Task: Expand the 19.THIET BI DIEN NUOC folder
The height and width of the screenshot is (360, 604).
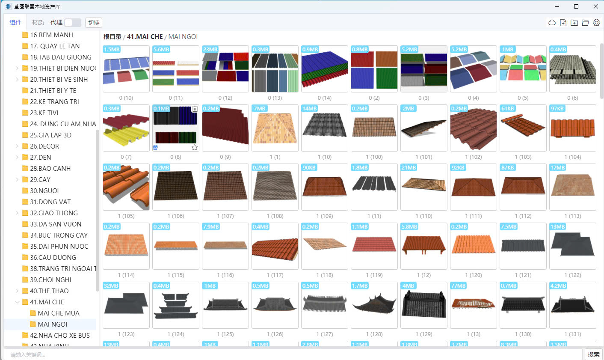Action: [17, 68]
